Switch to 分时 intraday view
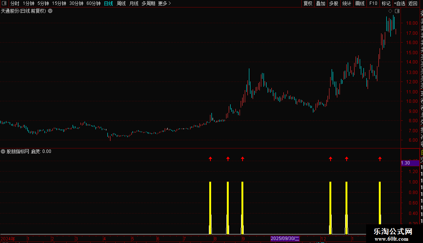The image size is (423, 243). point(15,3)
